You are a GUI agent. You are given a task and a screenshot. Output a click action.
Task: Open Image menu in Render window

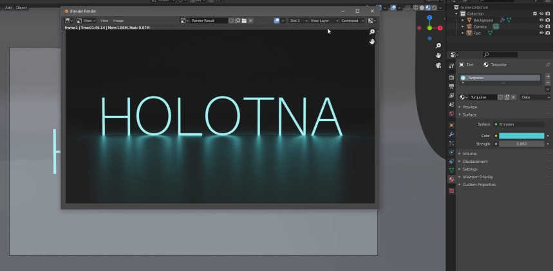[x=118, y=21]
